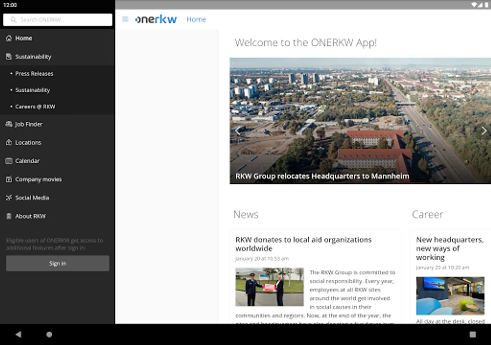Open Social Media menu item
This screenshot has height=345, width=491.
click(x=58, y=198)
